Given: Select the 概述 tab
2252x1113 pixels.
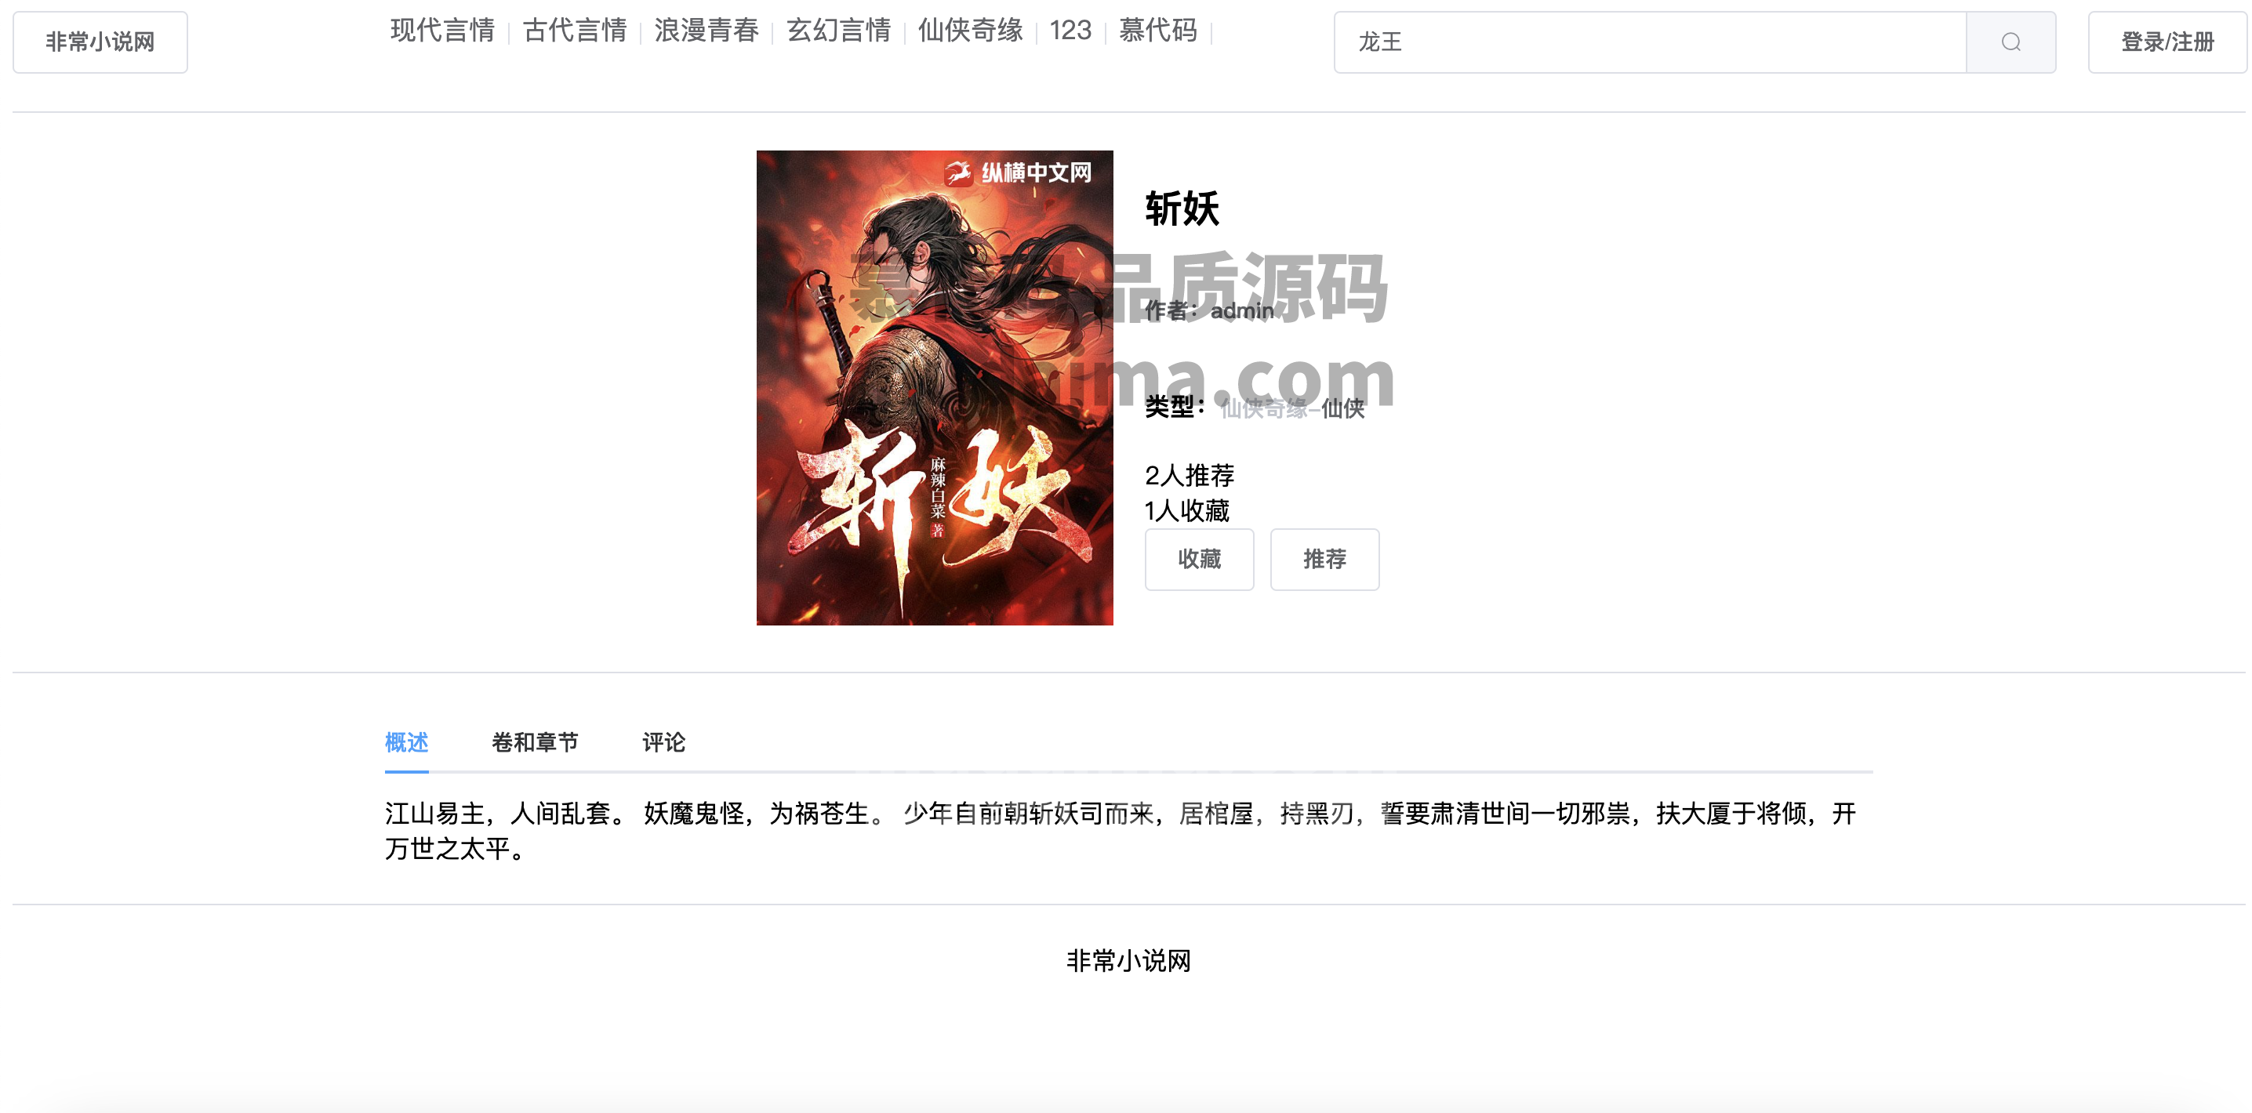Looking at the screenshot, I should pos(406,742).
